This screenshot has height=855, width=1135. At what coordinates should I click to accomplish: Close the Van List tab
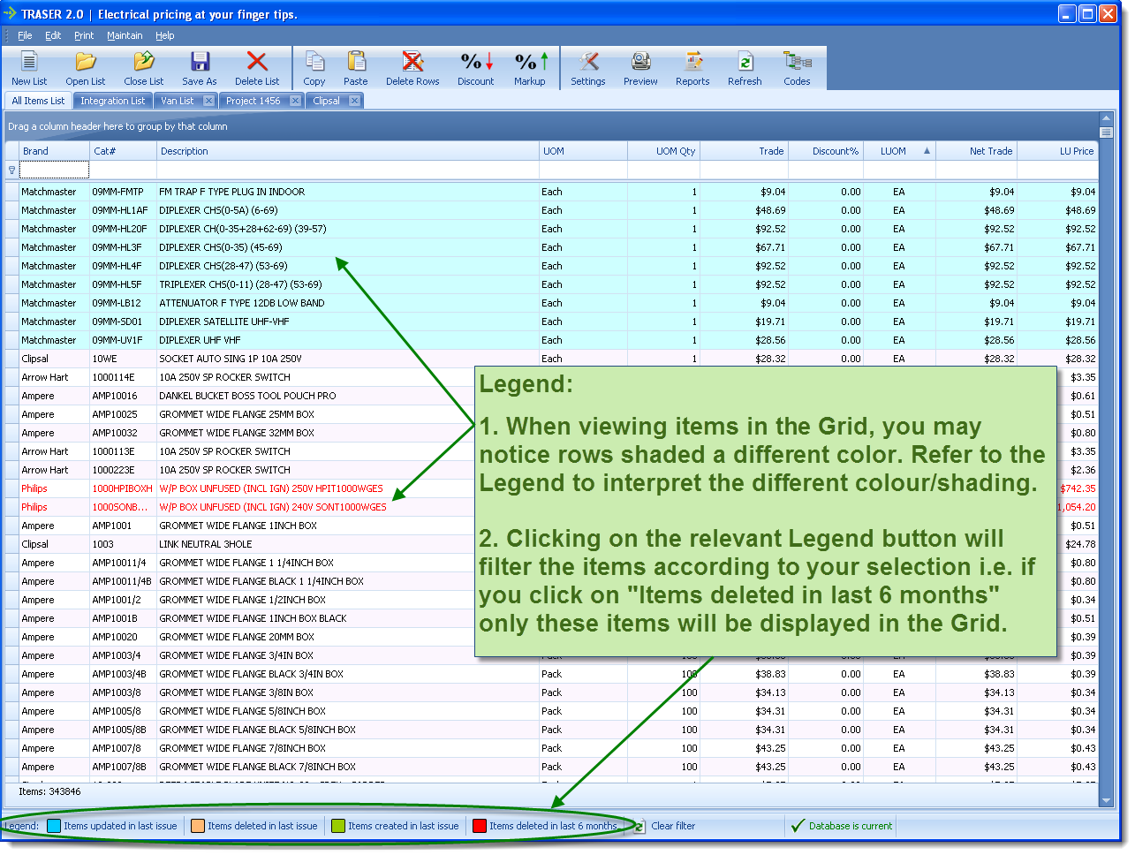208,101
